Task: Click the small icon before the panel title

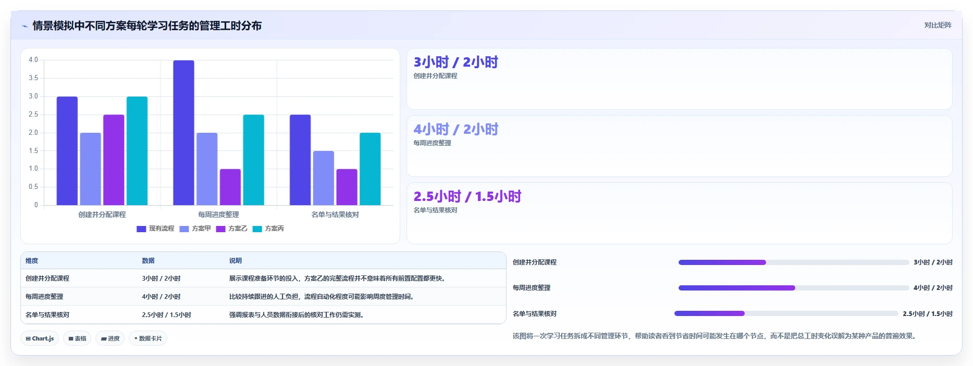Action: tap(24, 26)
